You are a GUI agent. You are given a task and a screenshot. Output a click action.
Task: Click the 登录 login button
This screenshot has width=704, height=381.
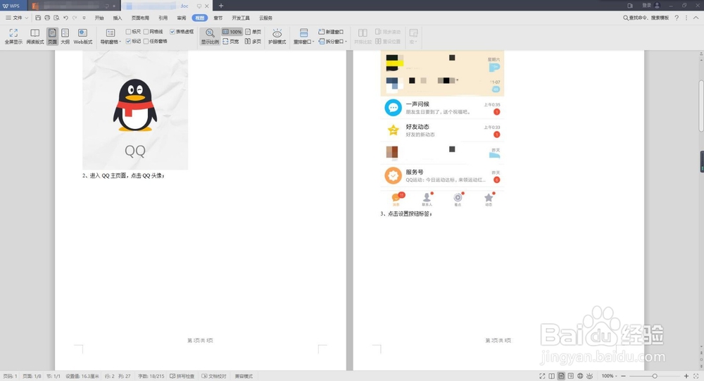tap(650, 6)
